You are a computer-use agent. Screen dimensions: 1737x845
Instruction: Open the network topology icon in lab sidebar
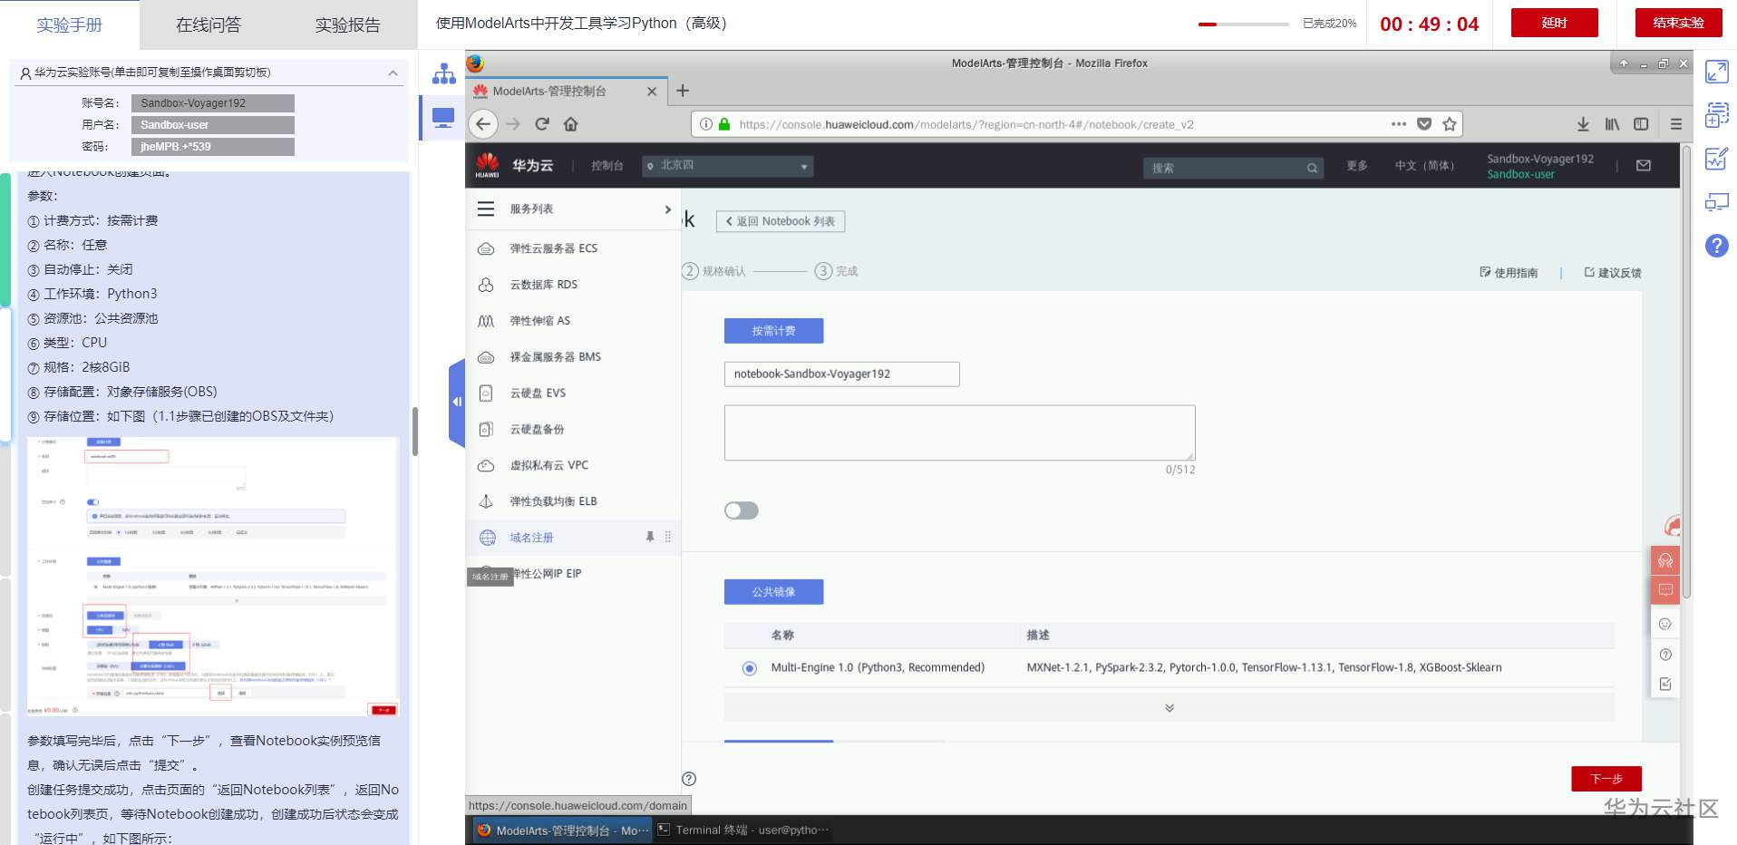coord(444,73)
